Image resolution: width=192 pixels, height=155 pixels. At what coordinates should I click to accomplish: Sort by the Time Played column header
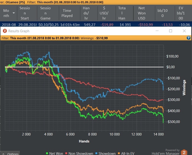click(67, 13)
